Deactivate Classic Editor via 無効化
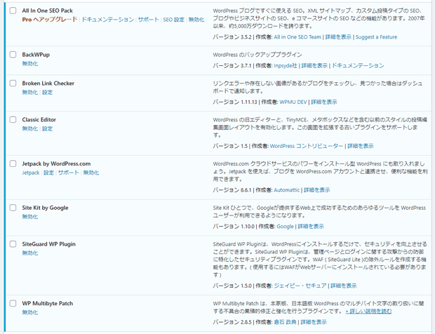435x334 pixels. (30, 128)
